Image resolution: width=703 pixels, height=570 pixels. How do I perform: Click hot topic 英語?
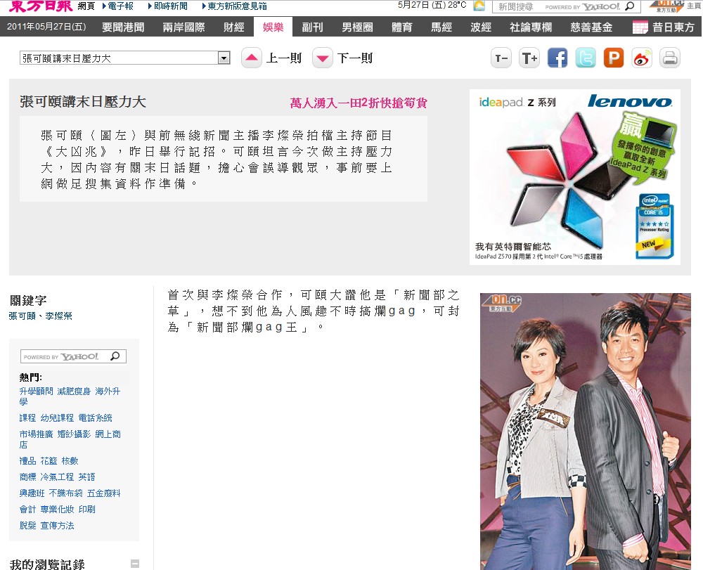(87, 477)
